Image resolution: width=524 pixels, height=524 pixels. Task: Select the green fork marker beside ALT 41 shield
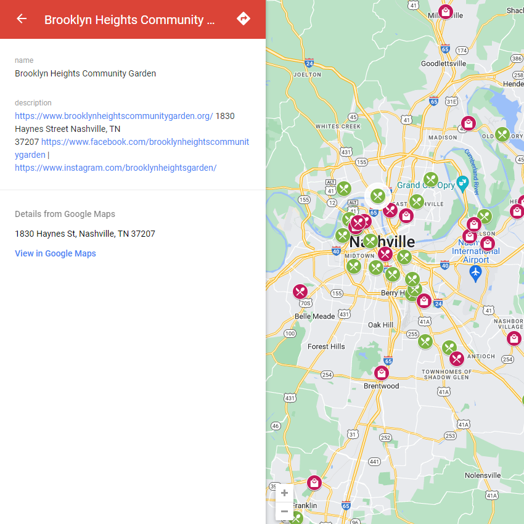point(344,189)
